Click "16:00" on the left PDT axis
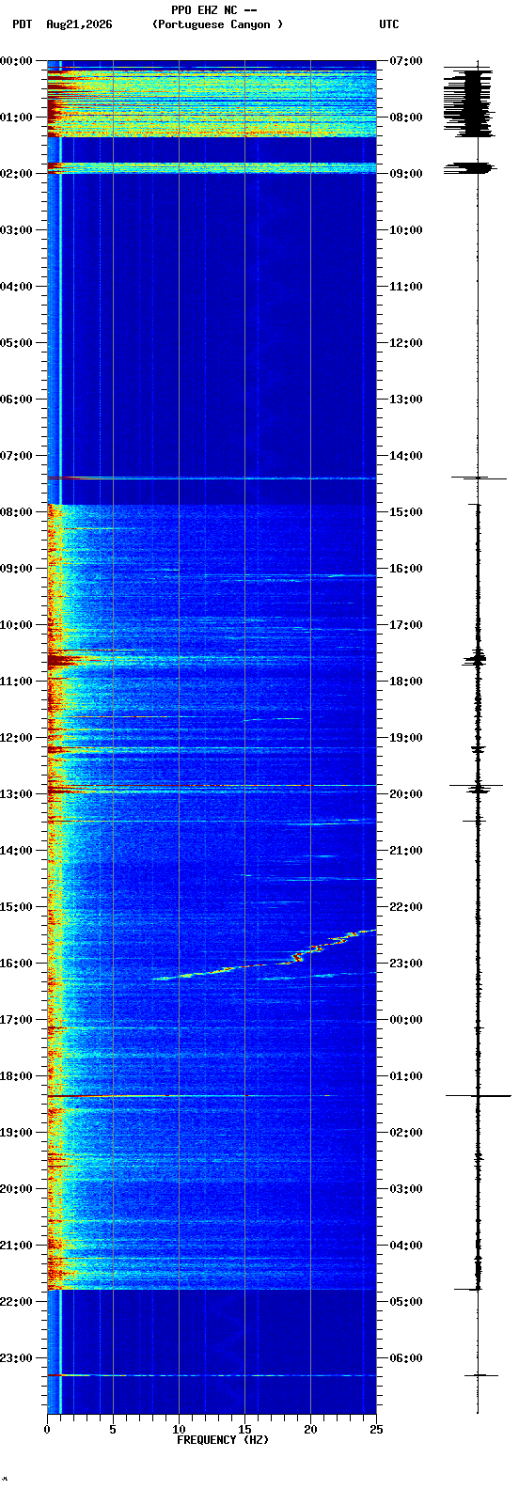 click(16, 963)
